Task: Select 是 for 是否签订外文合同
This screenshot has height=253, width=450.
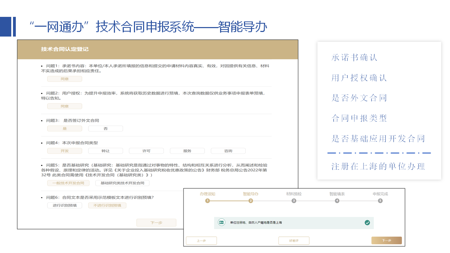Action: click(65, 129)
